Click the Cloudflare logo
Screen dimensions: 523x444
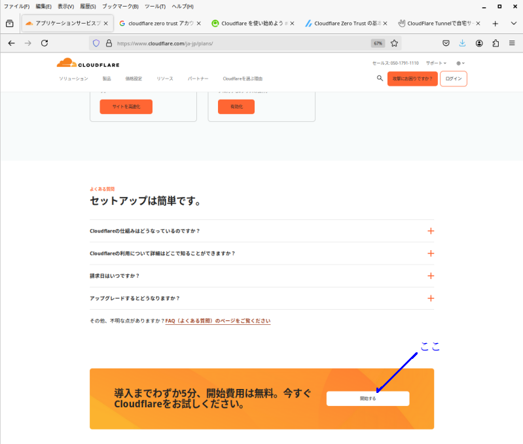coord(88,63)
